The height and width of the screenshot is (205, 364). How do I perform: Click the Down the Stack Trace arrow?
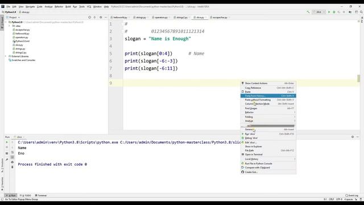pyautogui.click(x=13, y=147)
